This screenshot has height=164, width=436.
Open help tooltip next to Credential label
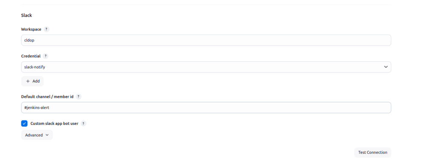click(46, 56)
